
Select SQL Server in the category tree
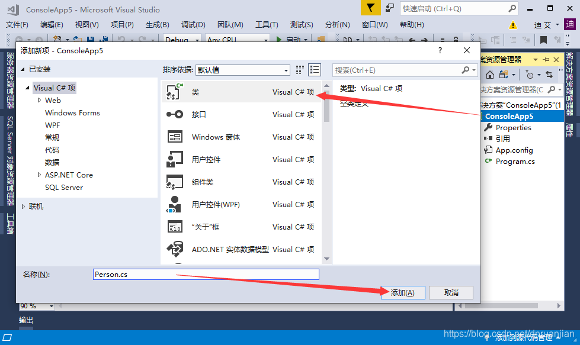(x=64, y=187)
